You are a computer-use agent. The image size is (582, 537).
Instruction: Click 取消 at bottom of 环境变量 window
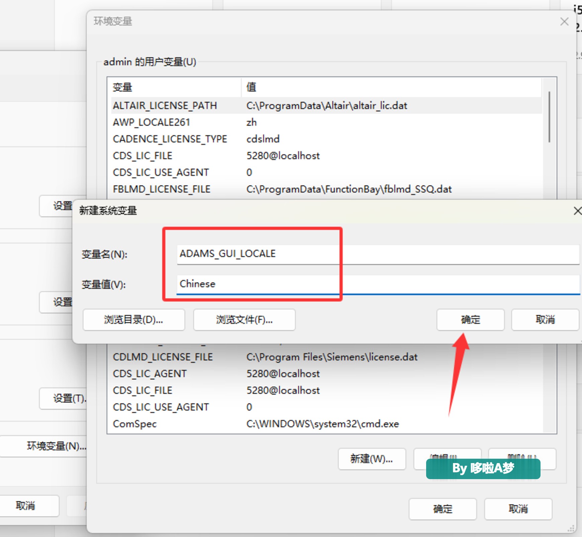coord(518,509)
